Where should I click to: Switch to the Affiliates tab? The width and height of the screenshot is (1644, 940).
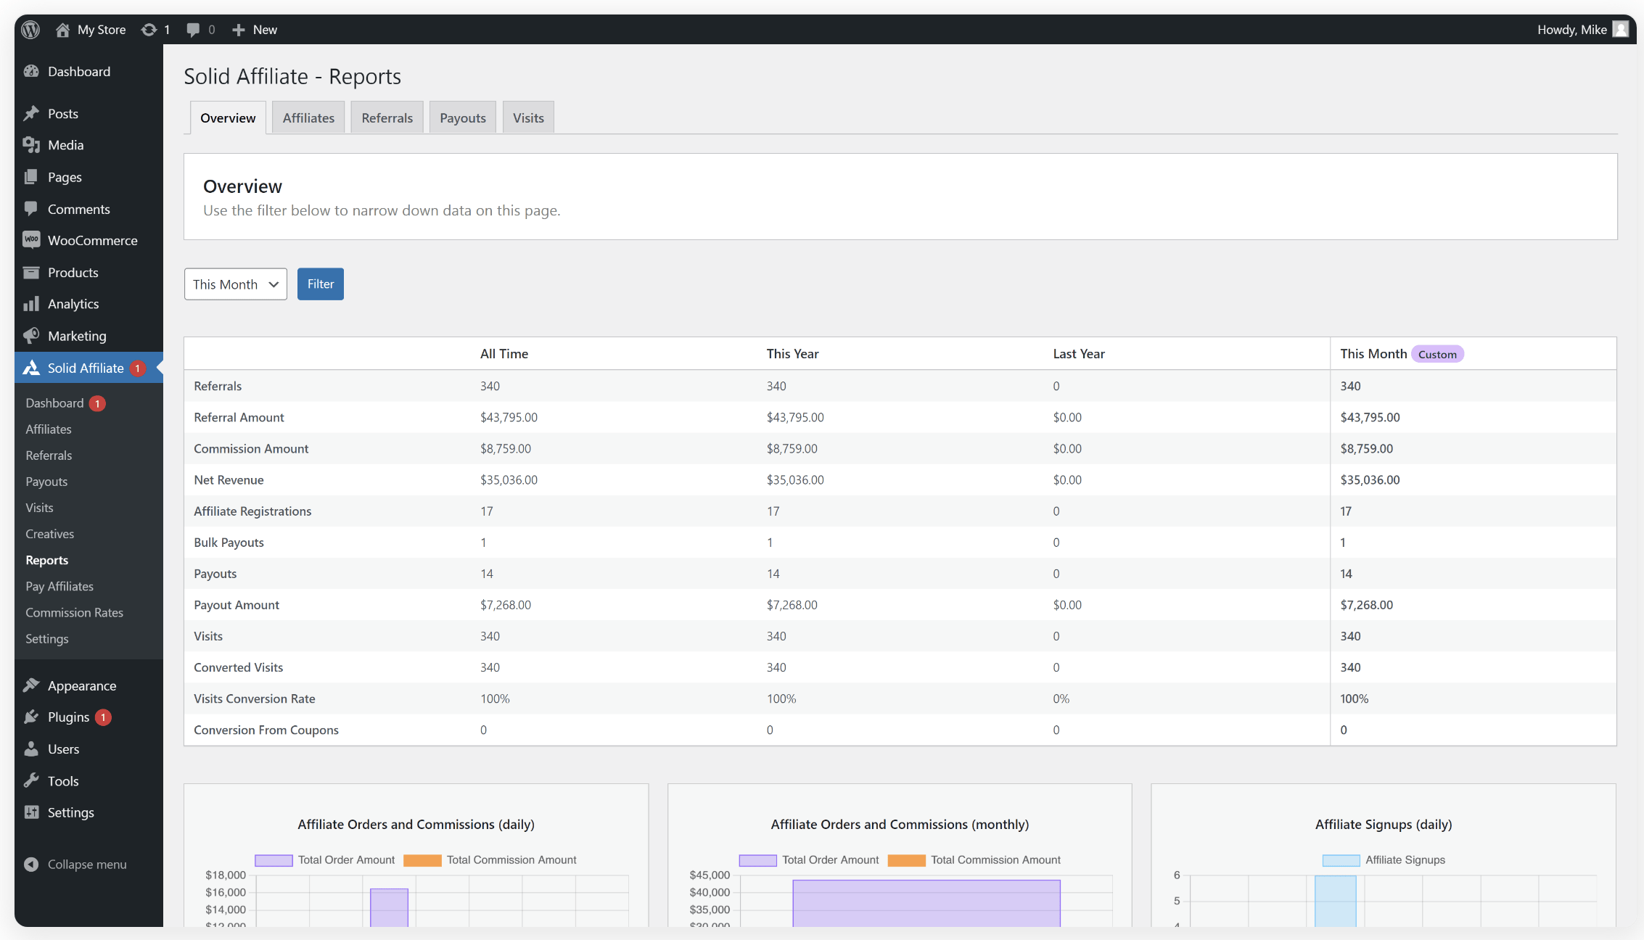coord(308,117)
